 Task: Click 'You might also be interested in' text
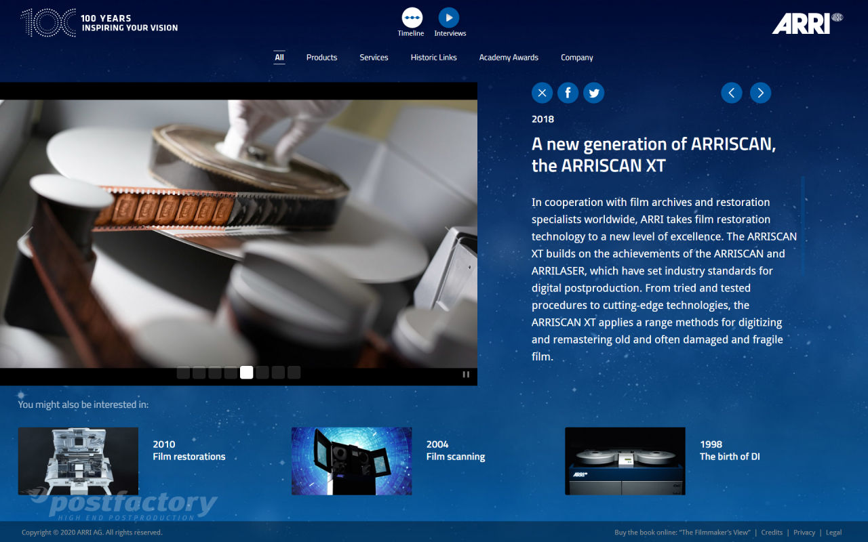pyautogui.click(x=83, y=404)
